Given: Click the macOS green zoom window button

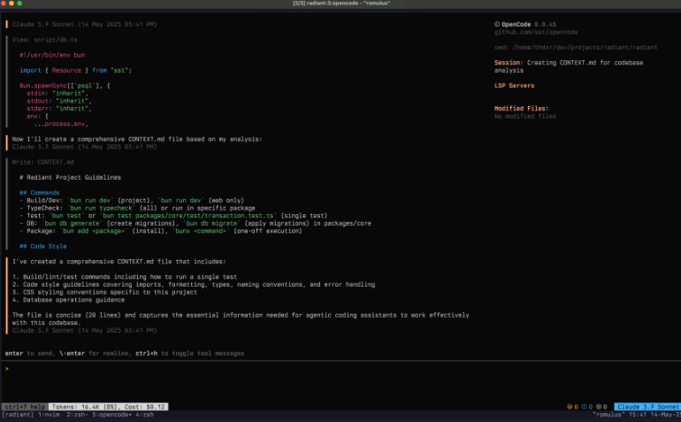Looking at the screenshot, I should (19, 3).
